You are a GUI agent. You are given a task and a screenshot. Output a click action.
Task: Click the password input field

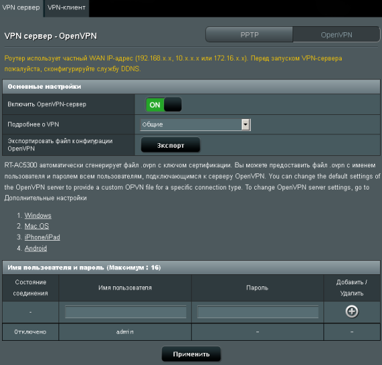click(x=258, y=312)
